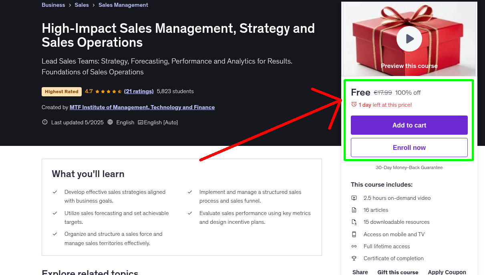Open the 21 ratings link

139,91
